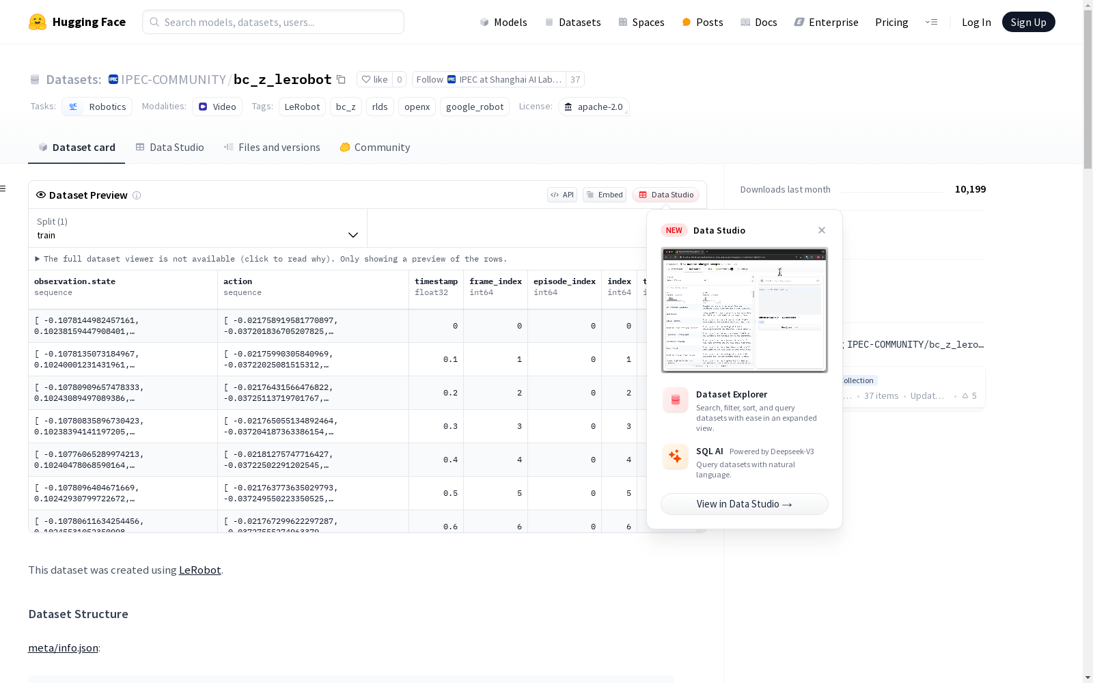
Task: Open the meta/info.json link
Action: (x=63, y=648)
